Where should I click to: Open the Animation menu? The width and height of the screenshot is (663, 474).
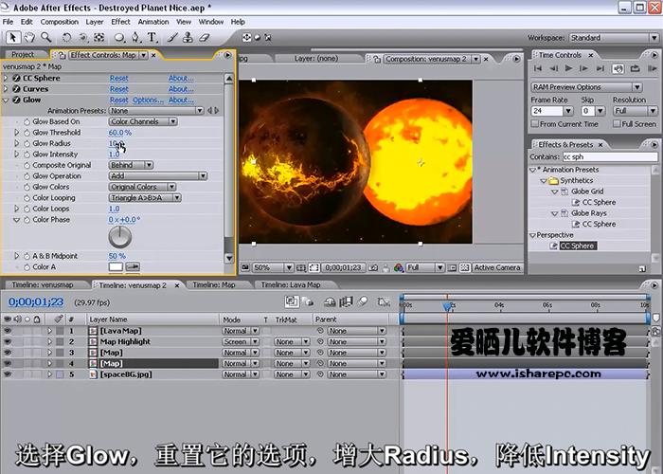tap(153, 22)
